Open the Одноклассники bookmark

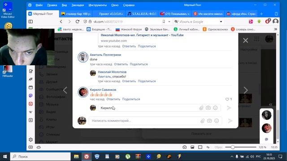pyautogui.click(x=215, y=29)
